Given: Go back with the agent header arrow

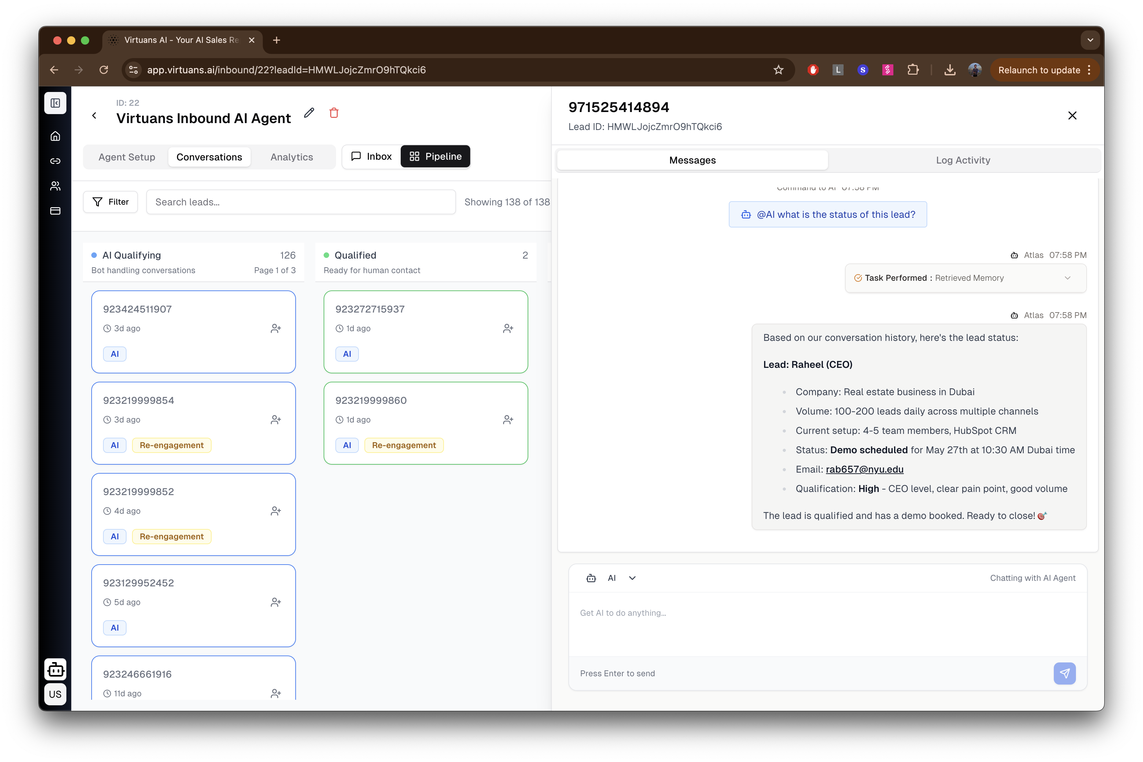Looking at the screenshot, I should (94, 116).
